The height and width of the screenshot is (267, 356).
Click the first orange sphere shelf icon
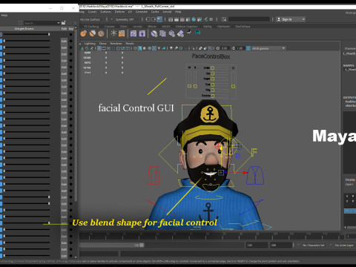pos(84,33)
